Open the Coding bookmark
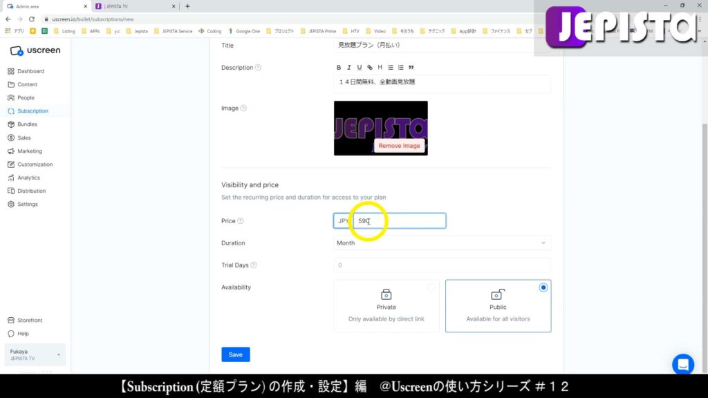Viewport: 708px width, 398px height. point(210,31)
